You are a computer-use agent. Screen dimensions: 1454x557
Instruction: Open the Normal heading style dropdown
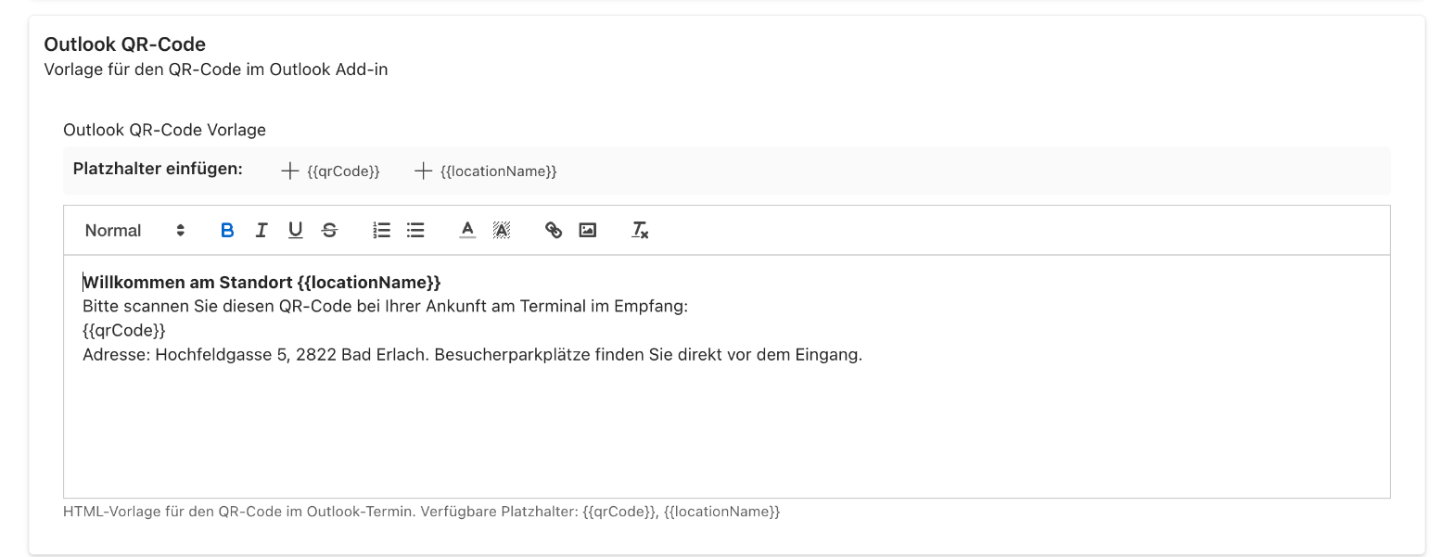coord(135,231)
